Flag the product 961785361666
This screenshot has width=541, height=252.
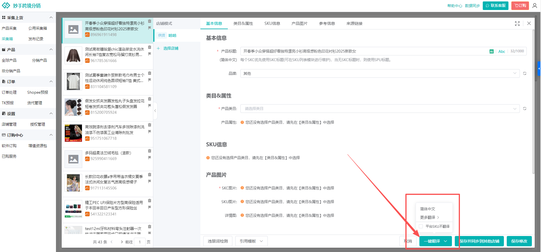[x=150, y=54]
